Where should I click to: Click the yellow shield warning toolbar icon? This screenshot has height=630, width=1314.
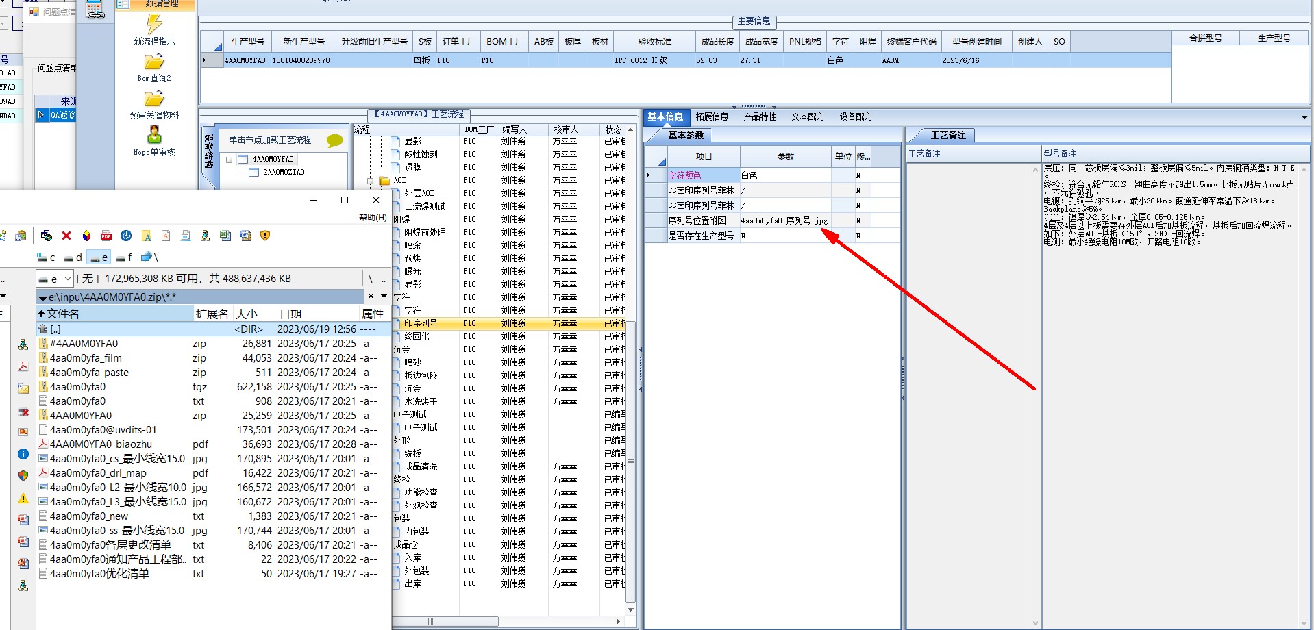coord(265,236)
